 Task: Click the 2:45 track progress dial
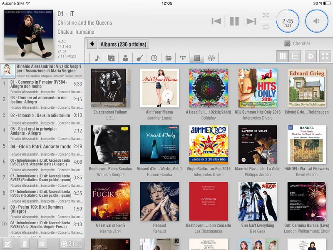click(x=288, y=21)
